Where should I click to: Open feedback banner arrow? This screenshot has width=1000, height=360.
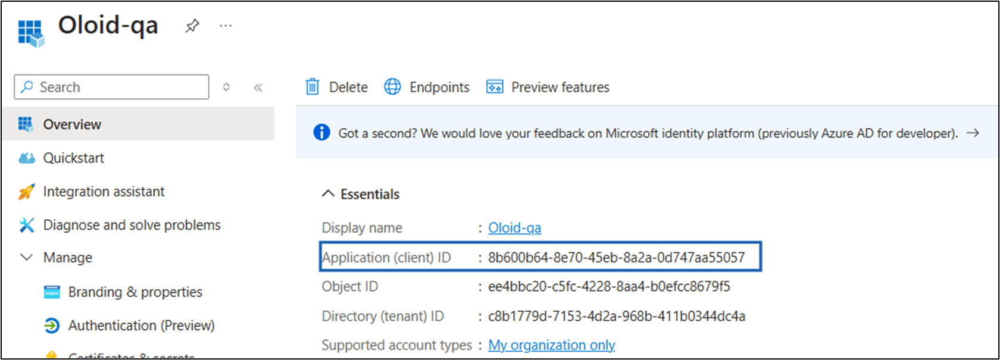point(973,133)
